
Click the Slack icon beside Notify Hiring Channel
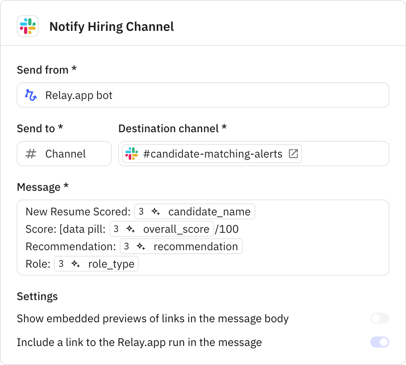pyautogui.click(x=27, y=27)
